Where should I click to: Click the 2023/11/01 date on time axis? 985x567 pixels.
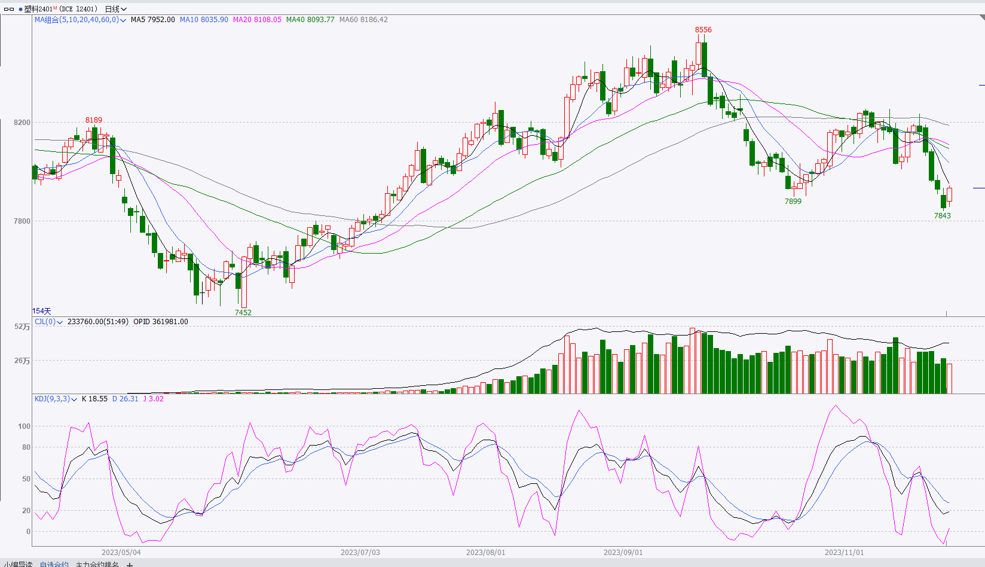point(844,552)
